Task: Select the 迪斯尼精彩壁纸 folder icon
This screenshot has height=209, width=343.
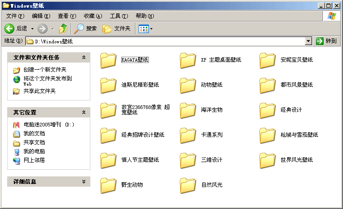Action: coord(108,85)
